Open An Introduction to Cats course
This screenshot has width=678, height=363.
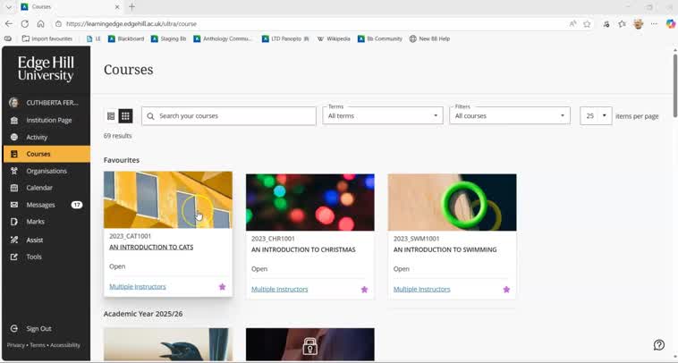click(151, 247)
